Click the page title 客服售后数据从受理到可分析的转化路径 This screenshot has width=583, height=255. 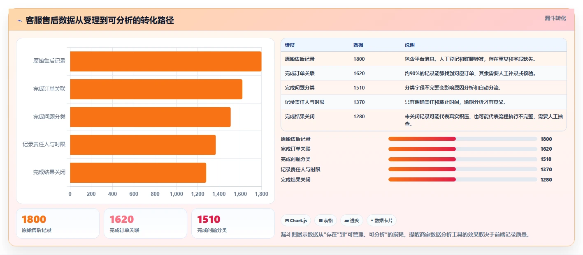click(100, 21)
